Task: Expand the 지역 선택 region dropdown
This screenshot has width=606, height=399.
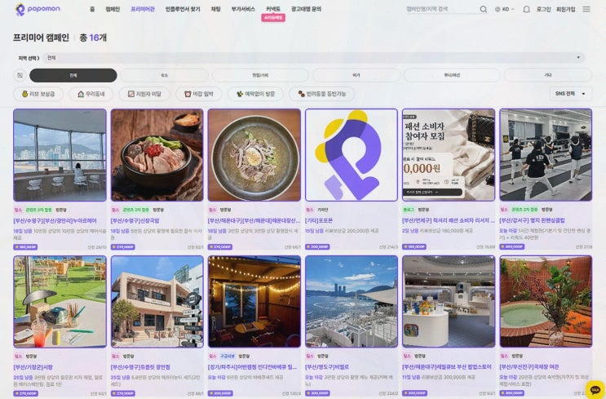Action: point(314,58)
